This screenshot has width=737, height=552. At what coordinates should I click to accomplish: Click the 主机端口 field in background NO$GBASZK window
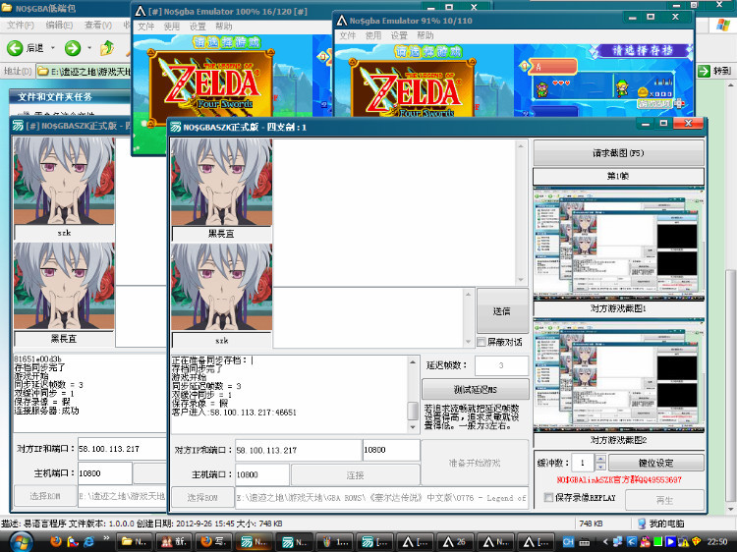click(x=104, y=473)
